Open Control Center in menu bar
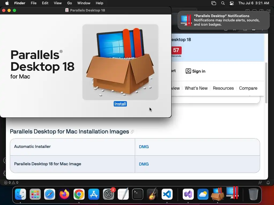 tap(232, 3)
